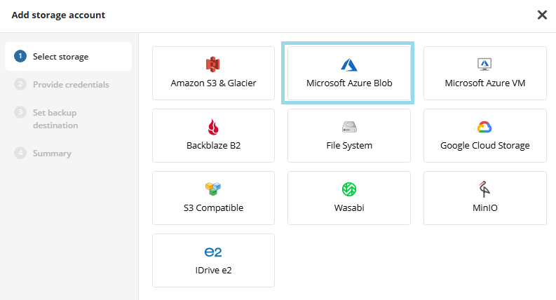Select the 'Amazon S3 & Glacier' text label
The height and width of the screenshot is (300, 556).
pyautogui.click(x=213, y=83)
